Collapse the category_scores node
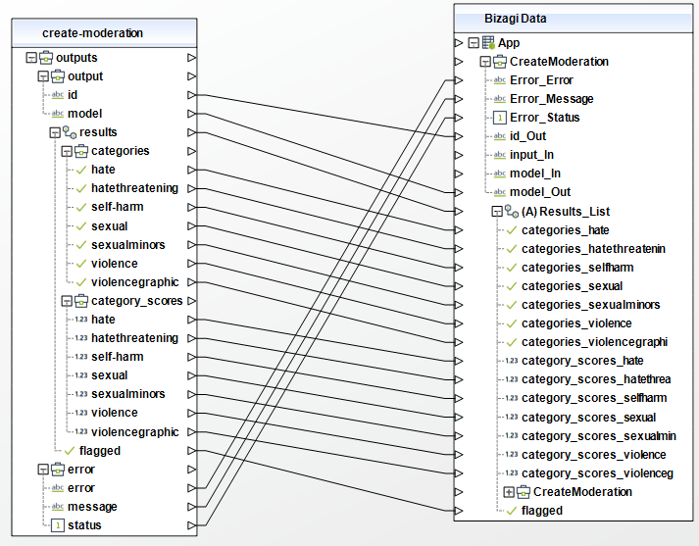Viewport: 699px width, 546px height. pyautogui.click(x=67, y=301)
